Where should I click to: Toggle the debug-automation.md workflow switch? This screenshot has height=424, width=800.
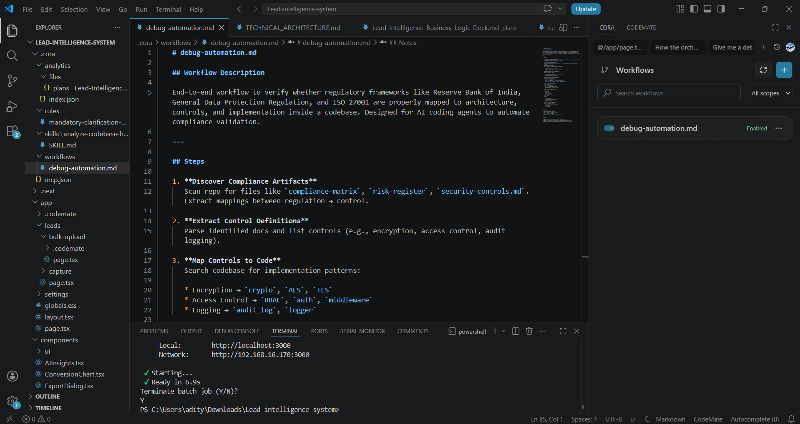[609, 128]
